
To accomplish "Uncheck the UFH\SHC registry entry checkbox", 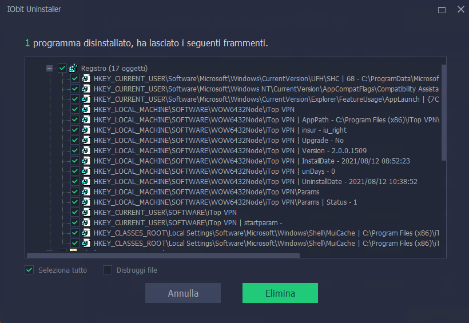I will [75, 79].
